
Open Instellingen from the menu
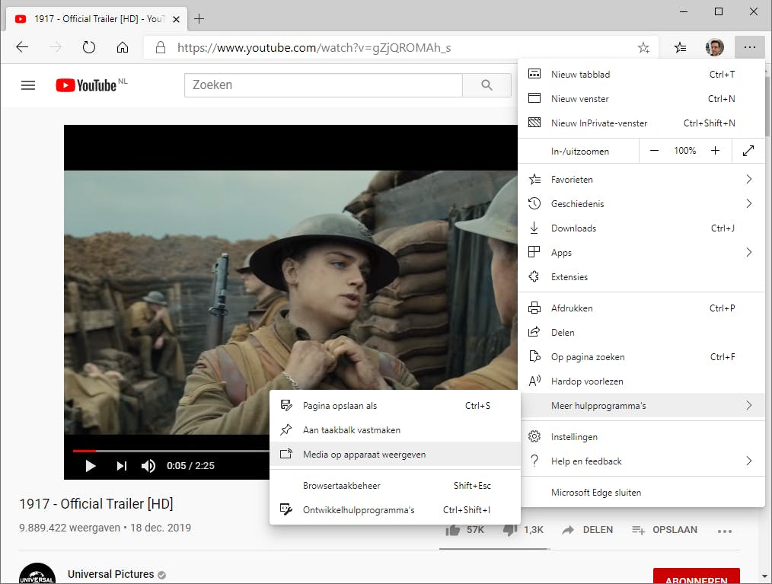574,437
